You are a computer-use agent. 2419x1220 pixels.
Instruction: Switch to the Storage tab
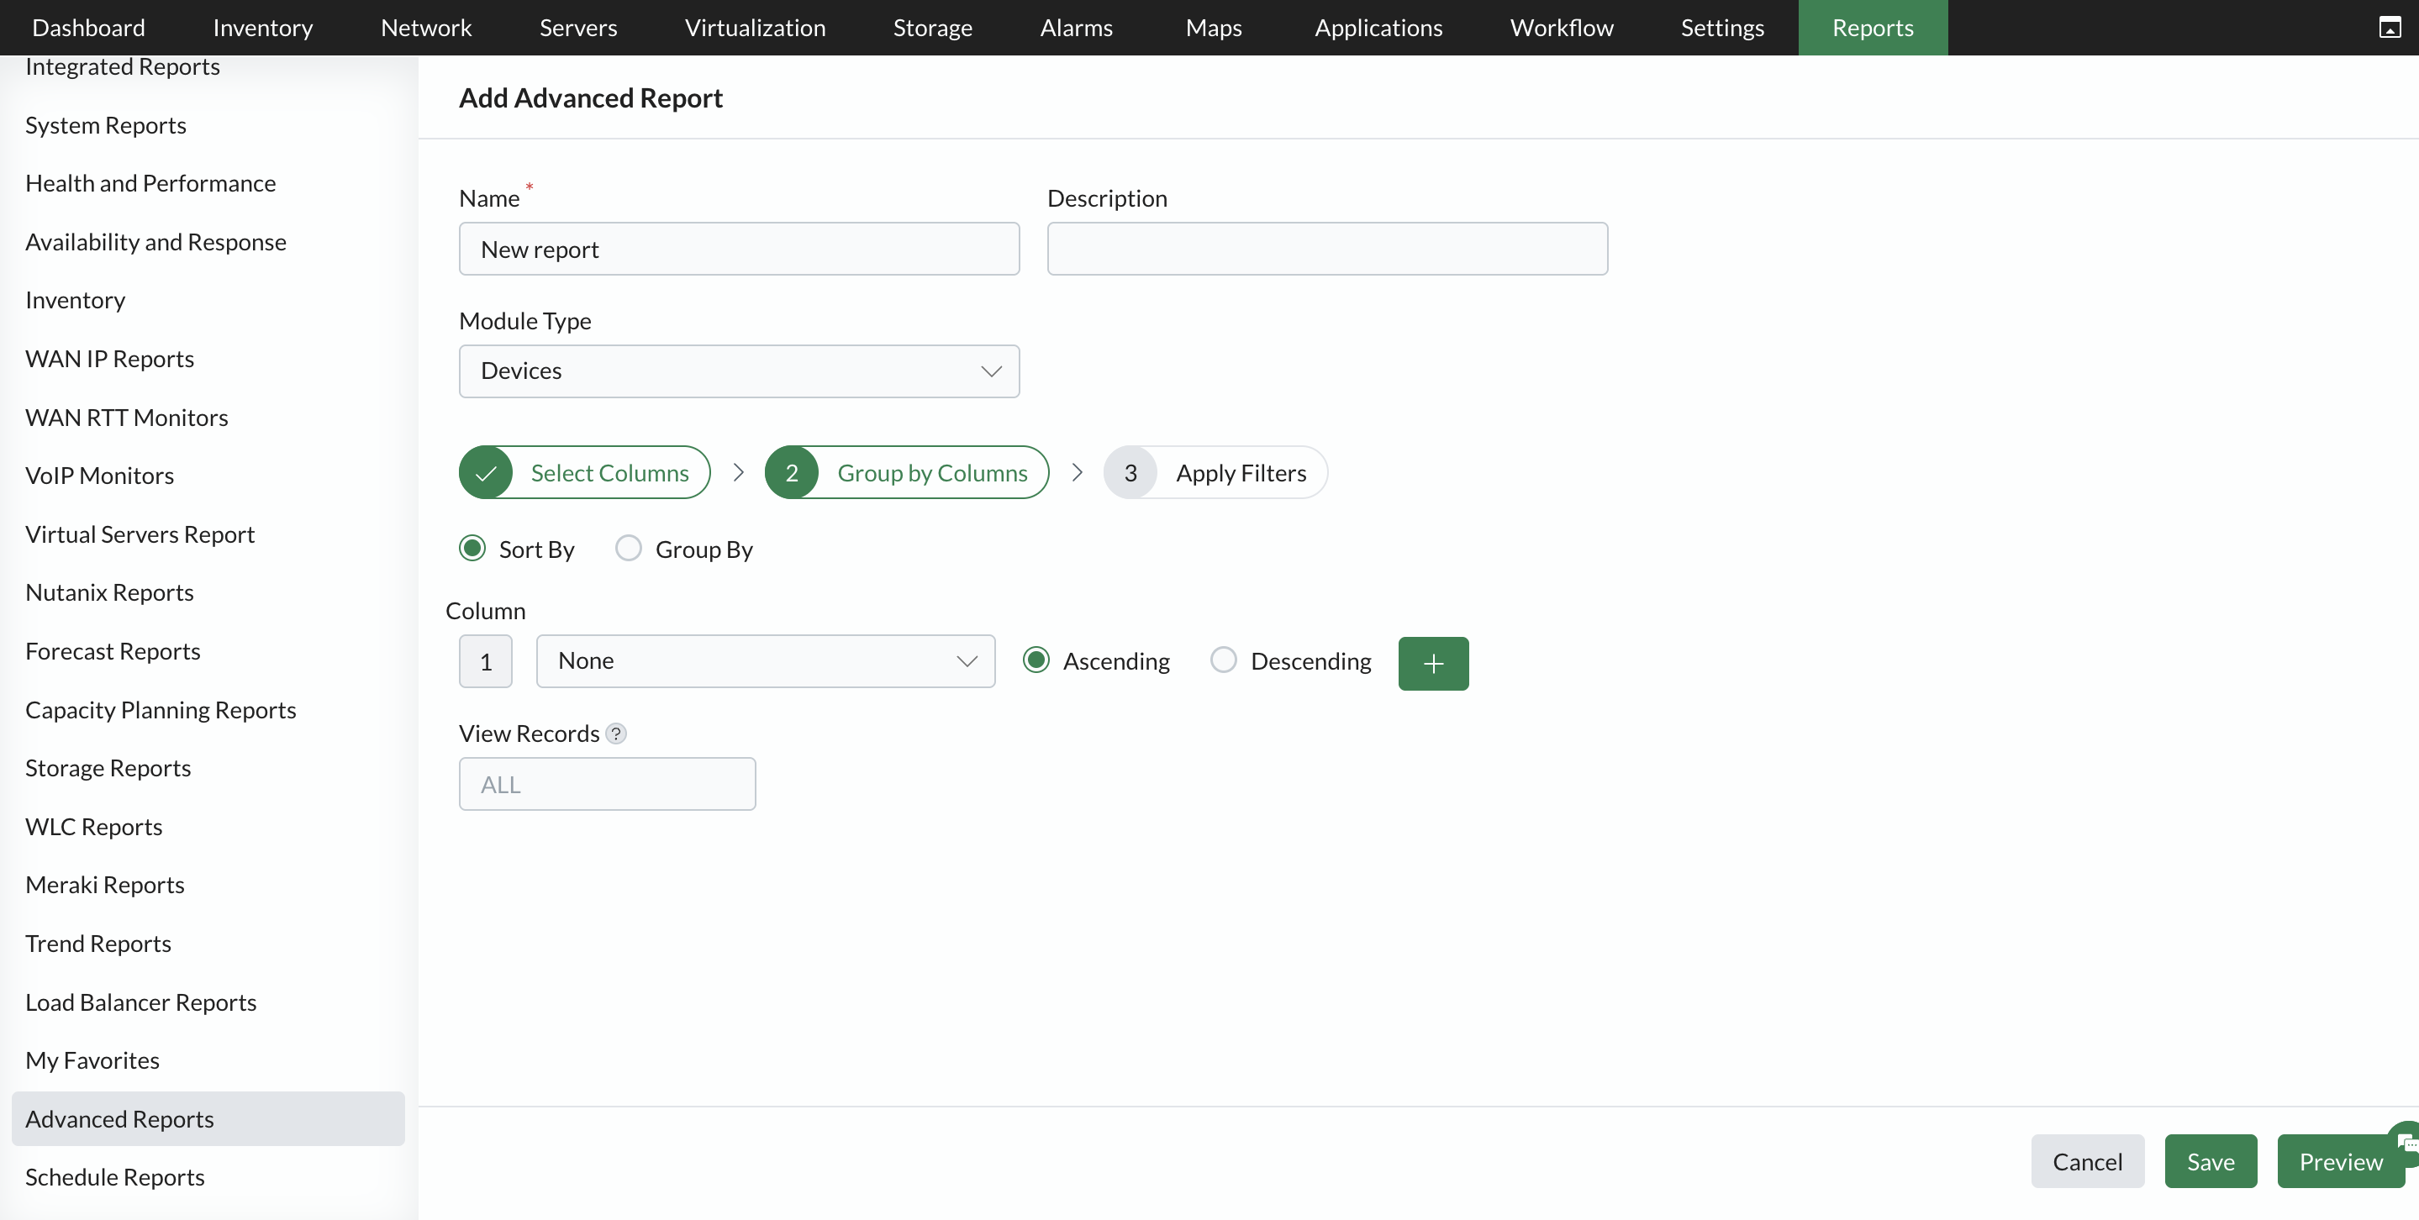[932, 27]
